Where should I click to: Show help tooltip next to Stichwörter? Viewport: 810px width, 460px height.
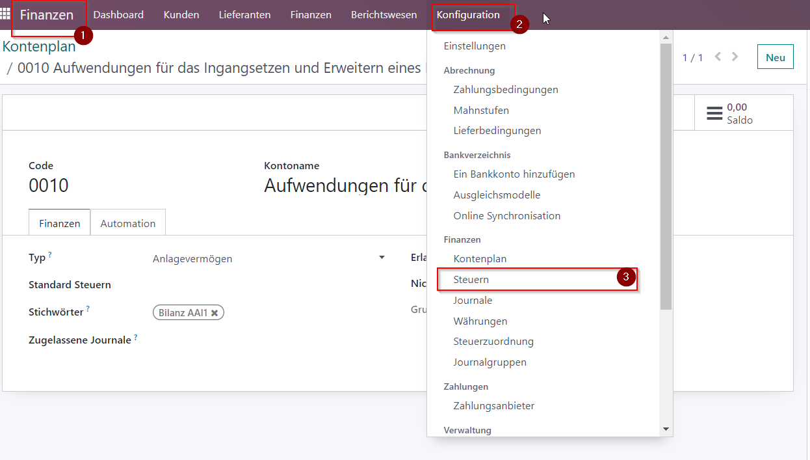pyautogui.click(x=88, y=309)
